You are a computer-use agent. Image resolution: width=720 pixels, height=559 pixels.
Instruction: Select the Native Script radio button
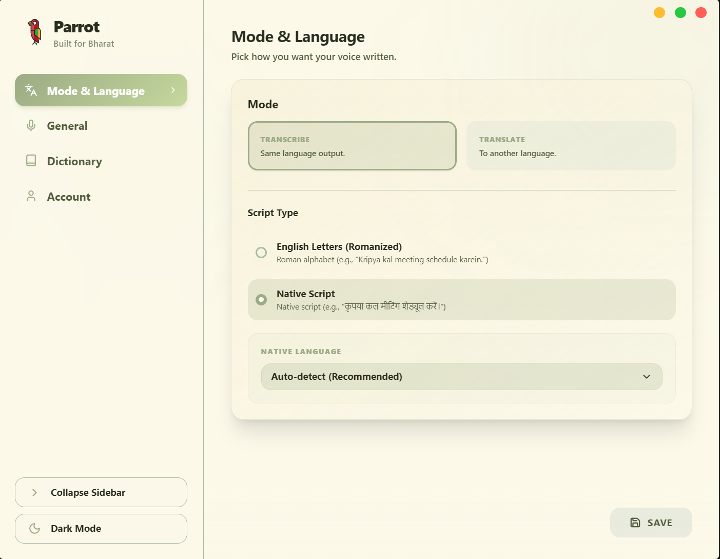pos(261,300)
